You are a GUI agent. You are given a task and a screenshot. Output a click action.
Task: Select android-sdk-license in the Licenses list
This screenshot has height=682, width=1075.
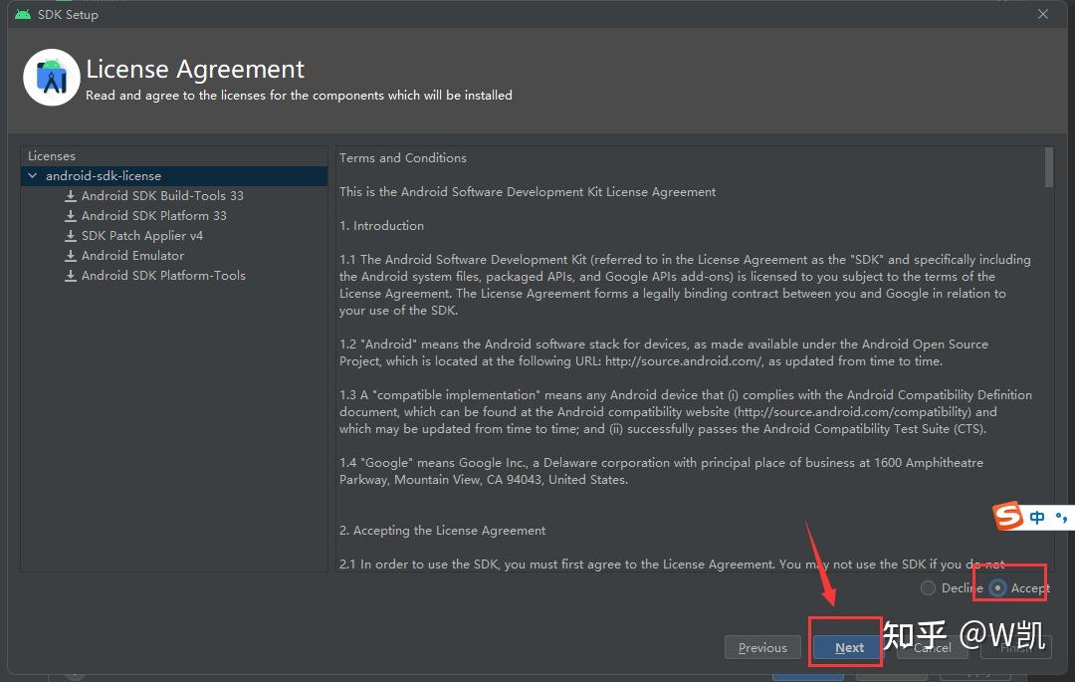click(x=103, y=176)
